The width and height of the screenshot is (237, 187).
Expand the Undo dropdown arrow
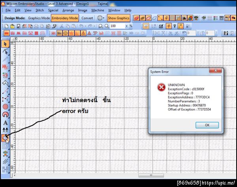tap(85, 26)
